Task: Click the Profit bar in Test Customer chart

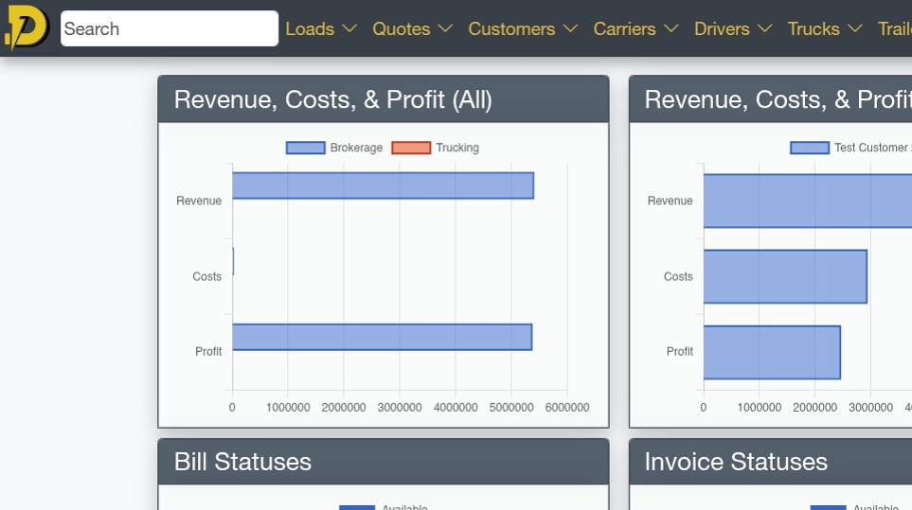Action: coord(772,353)
